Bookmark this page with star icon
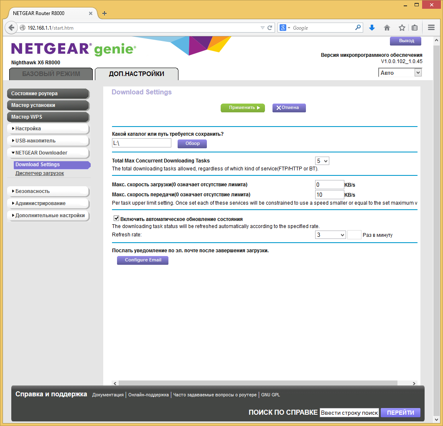This screenshot has height=426, width=443. click(x=402, y=28)
